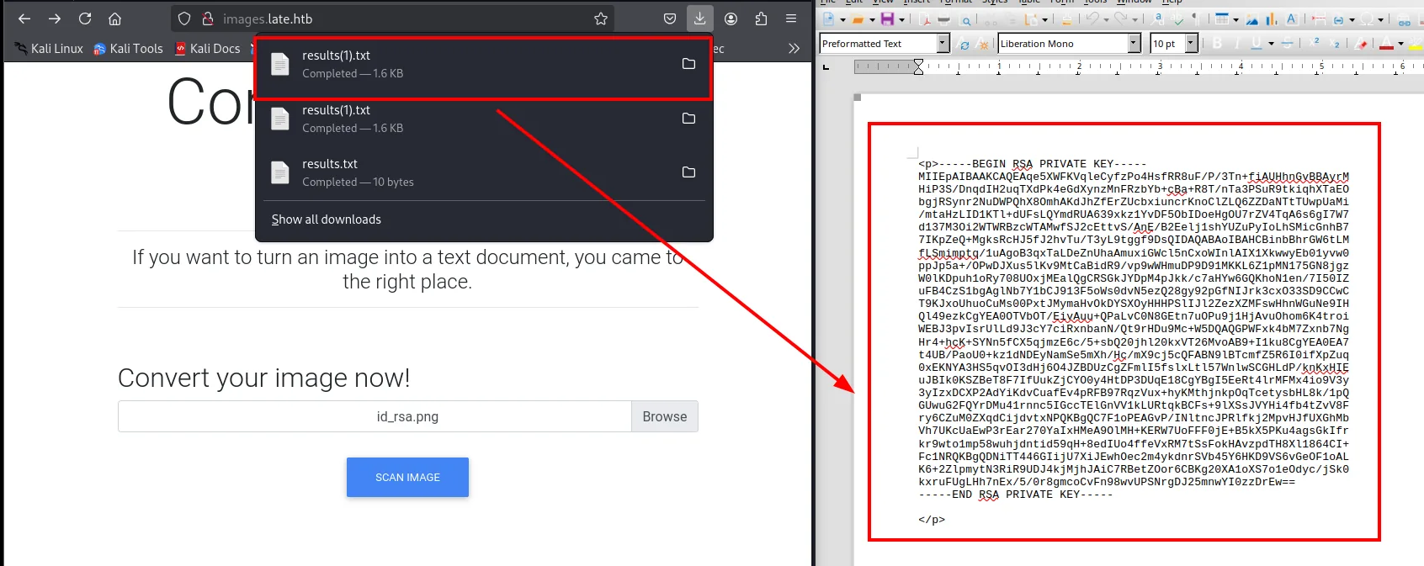Toggle automatic spell checking
Viewport: 1424px width, 566px height.
[1177, 19]
